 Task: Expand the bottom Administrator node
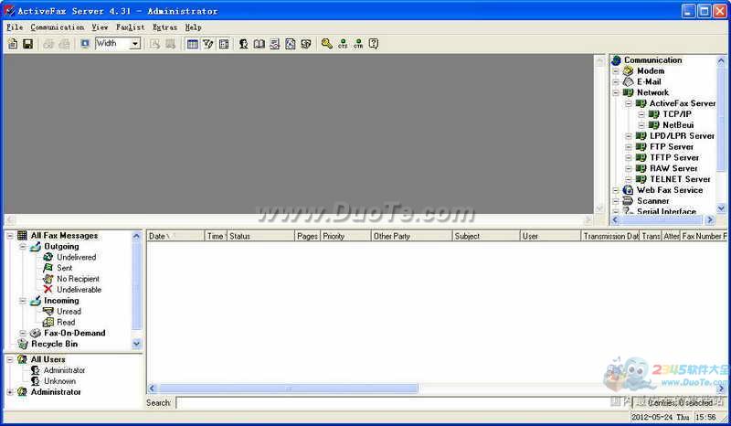tap(10, 392)
